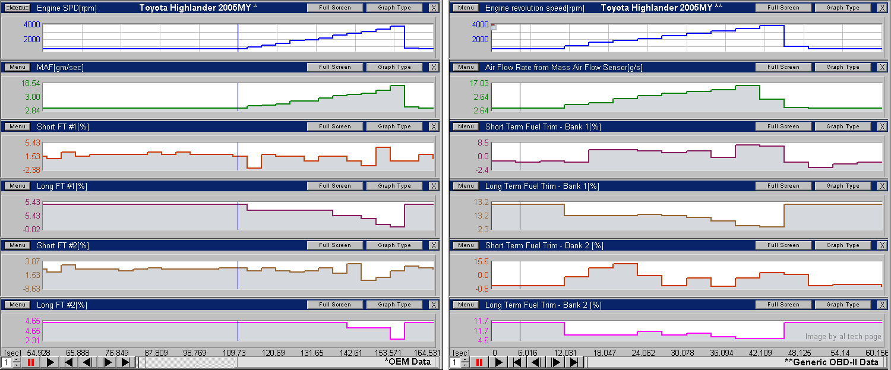
Task: Skip to start in the OEM Data panel
Action: click(x=69, y=362)
